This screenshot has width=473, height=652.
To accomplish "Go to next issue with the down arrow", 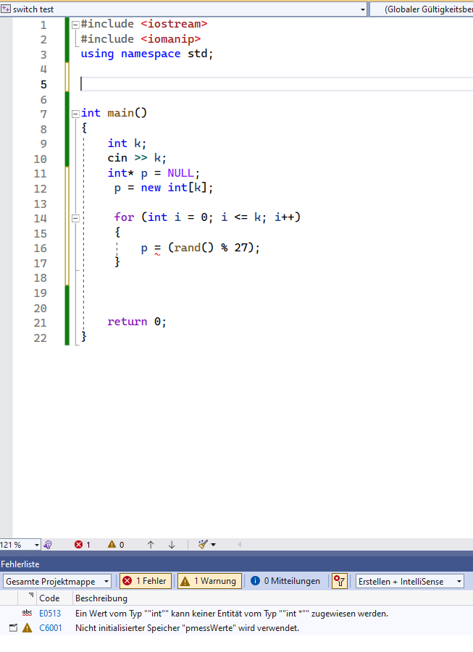I will 172,545.
